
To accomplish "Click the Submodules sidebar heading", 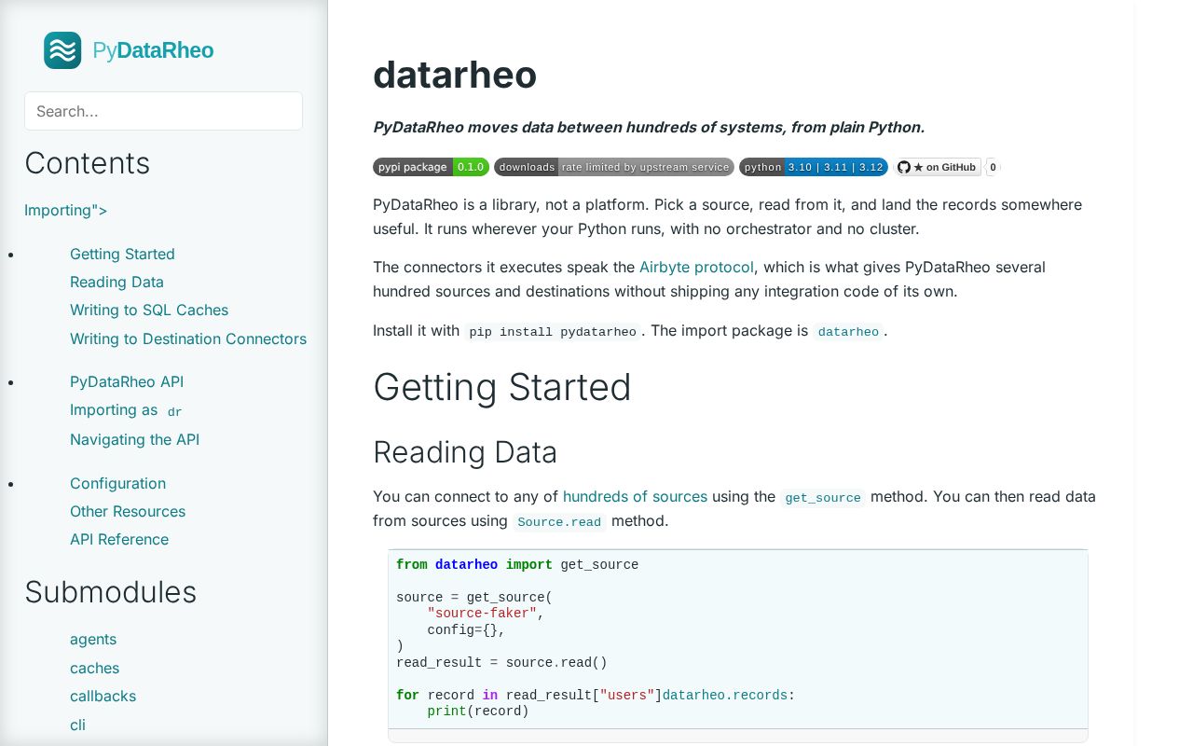I will point(111,592).
